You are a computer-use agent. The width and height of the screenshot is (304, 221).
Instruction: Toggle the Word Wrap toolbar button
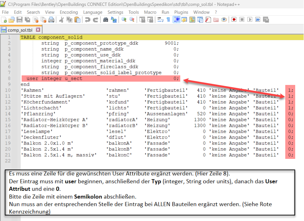pos(160,19)
